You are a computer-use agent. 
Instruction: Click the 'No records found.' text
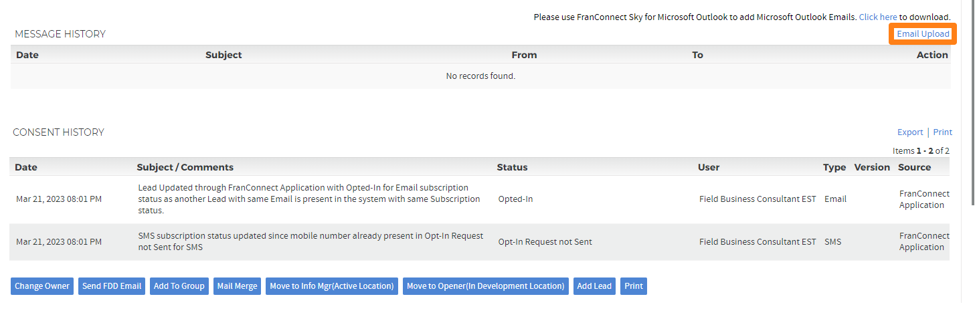click(x=480, y=76)
